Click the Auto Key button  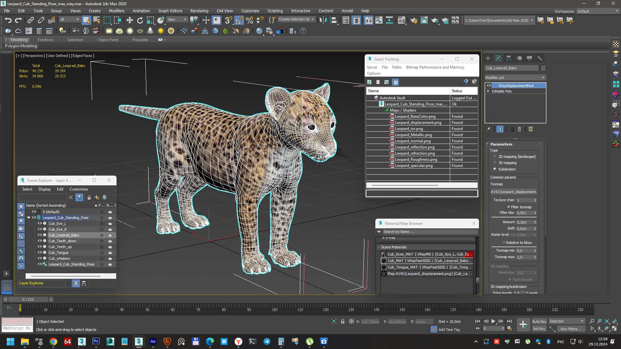pyautogui.click(x=539, y=321)
